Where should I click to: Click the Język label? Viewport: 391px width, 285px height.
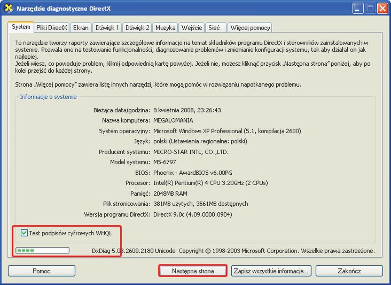click(142, 142)
